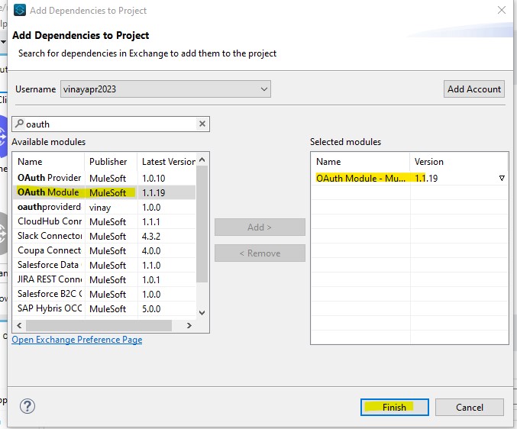Select the oauthproviderd module by vinay

[x=49, y=207]
